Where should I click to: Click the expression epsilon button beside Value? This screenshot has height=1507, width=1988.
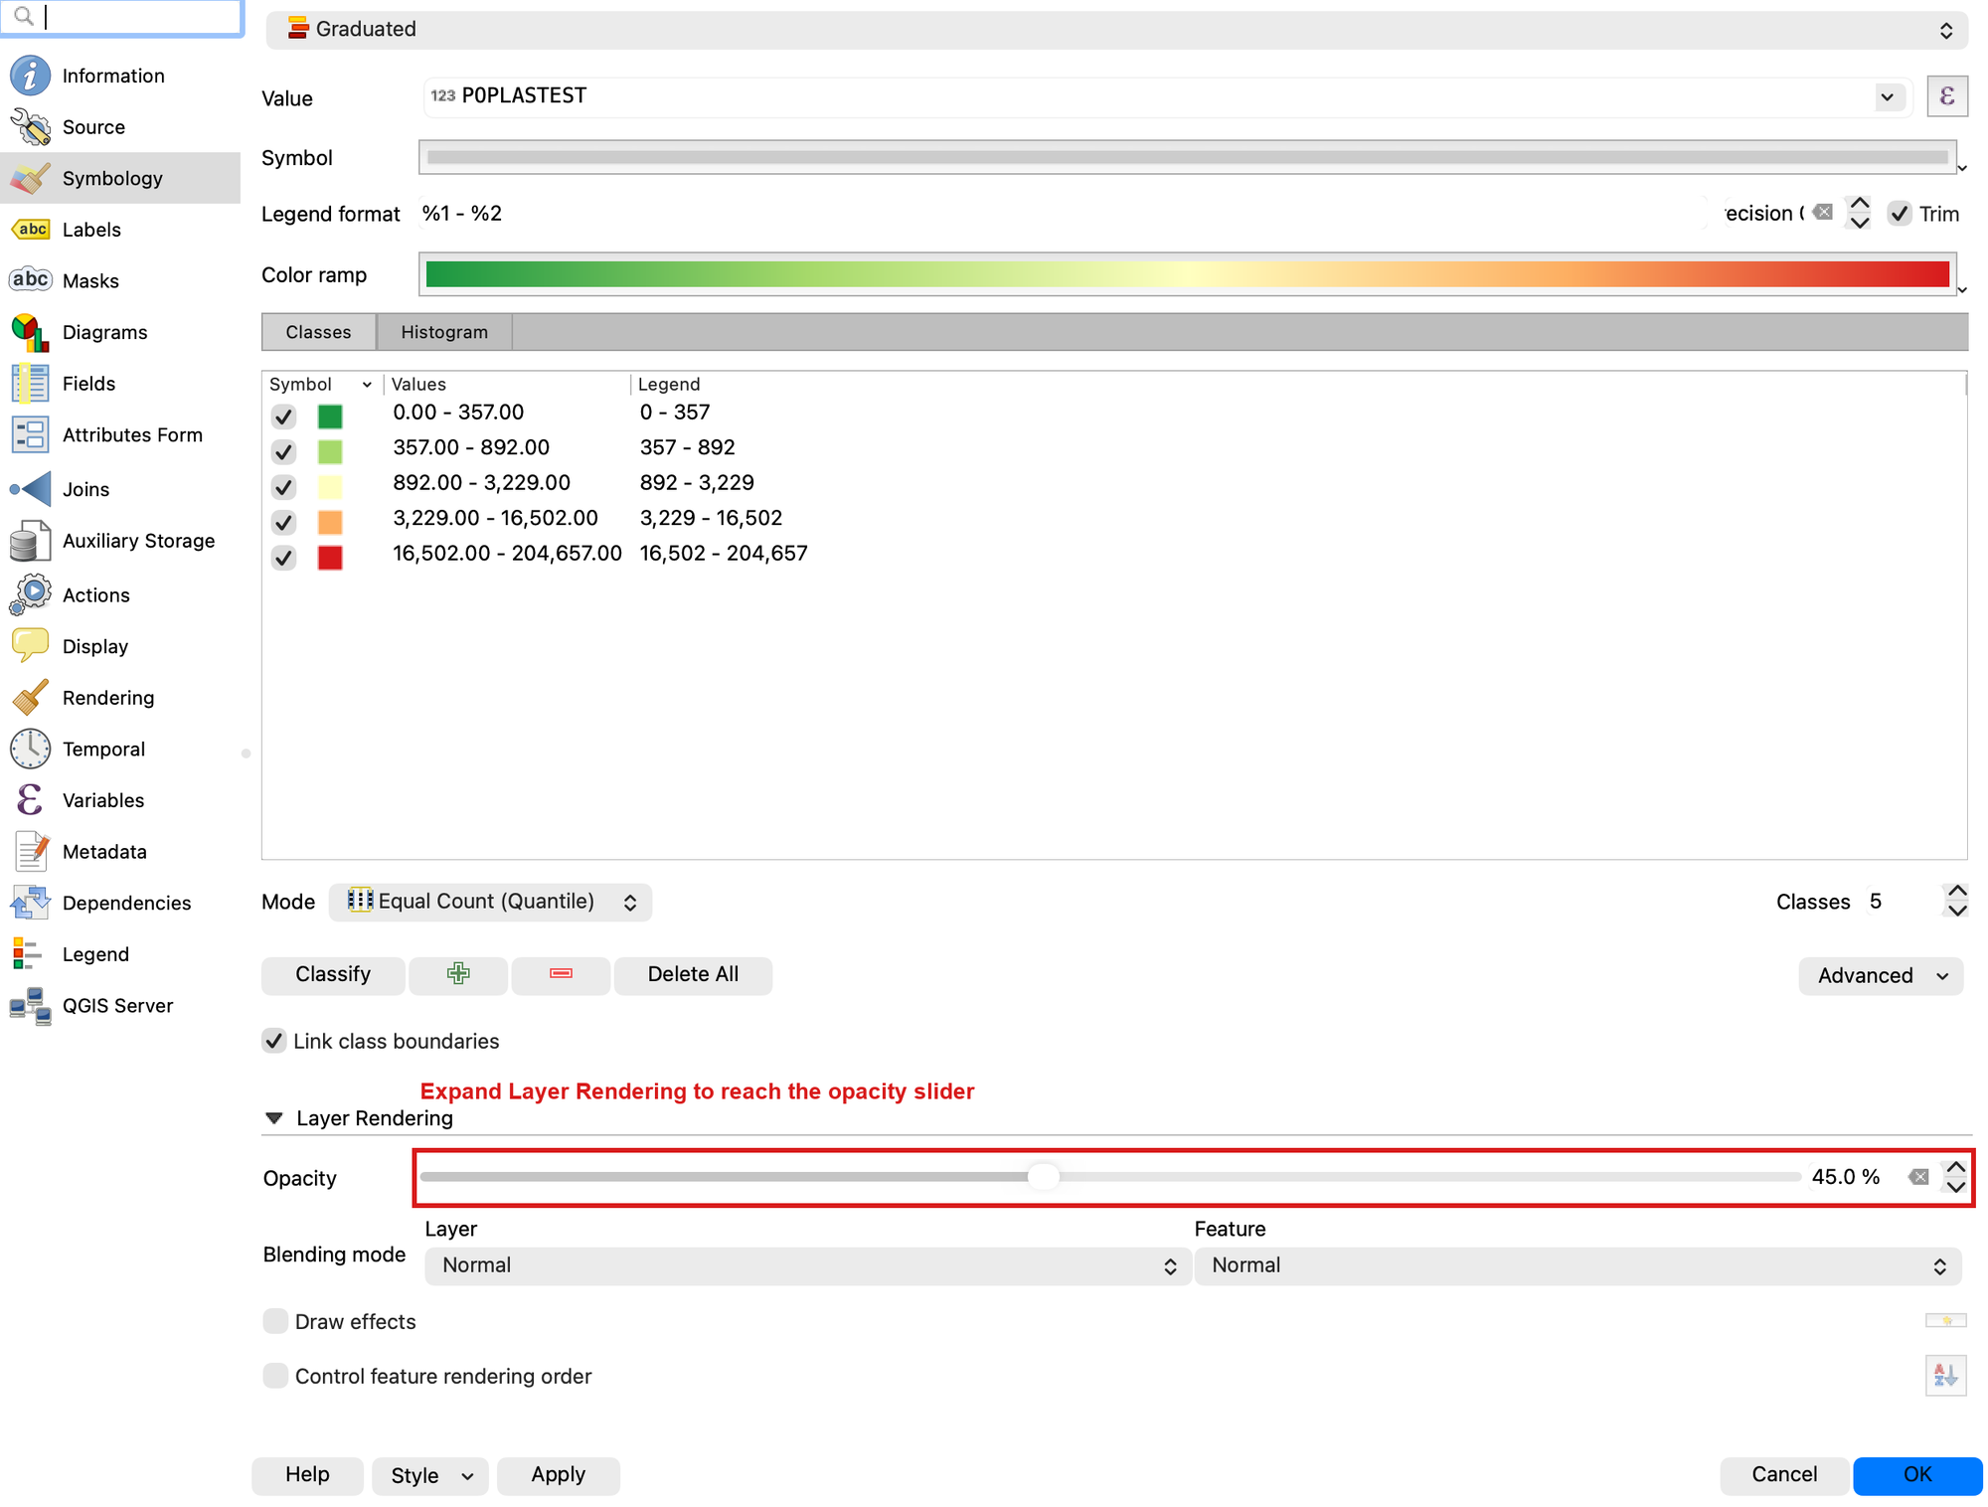(1946, 96)
